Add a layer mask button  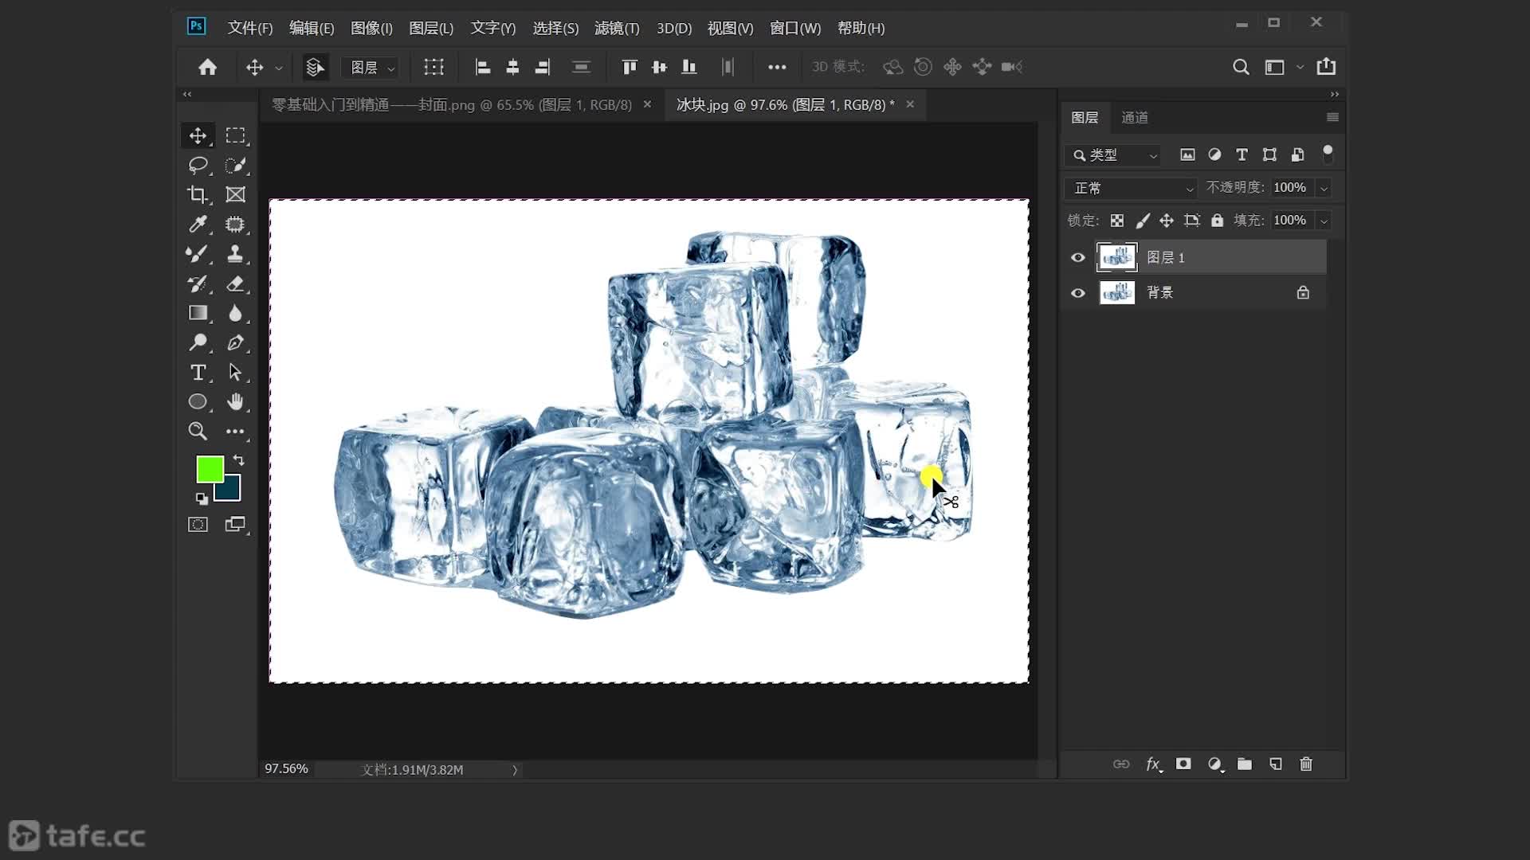(x=1183, y=764)
